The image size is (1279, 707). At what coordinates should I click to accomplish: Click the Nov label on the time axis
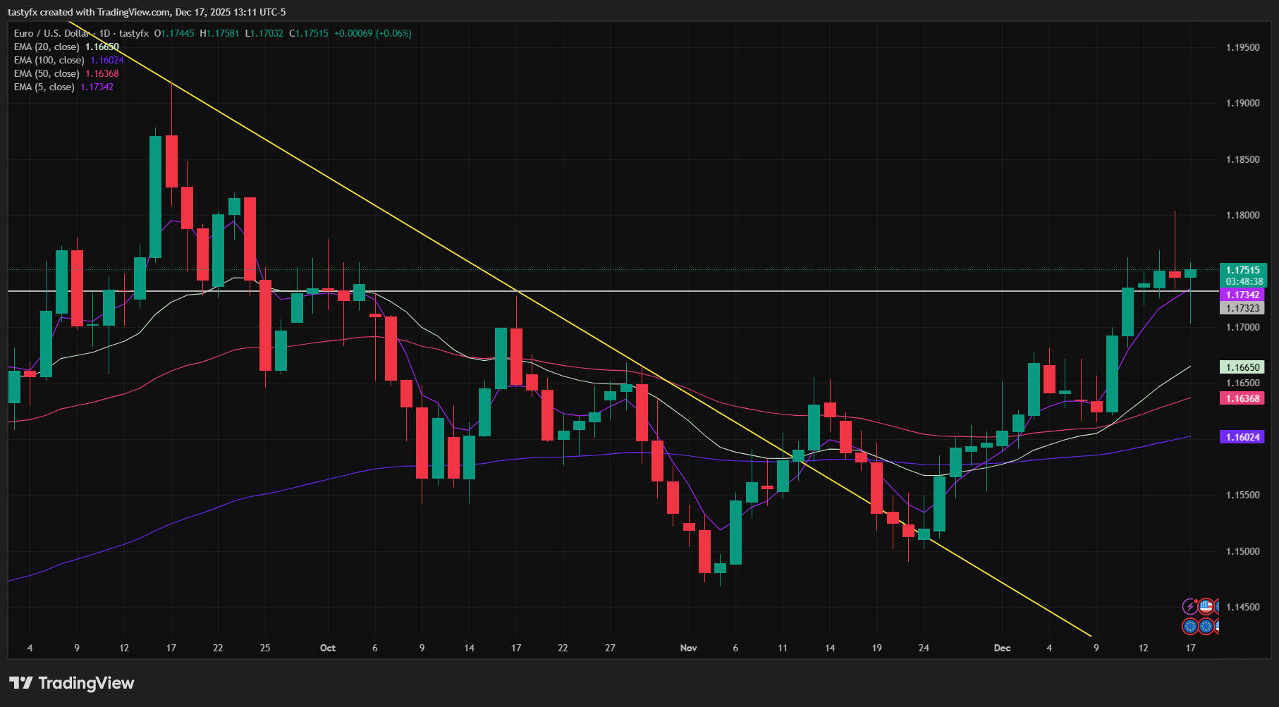(688, 648)
